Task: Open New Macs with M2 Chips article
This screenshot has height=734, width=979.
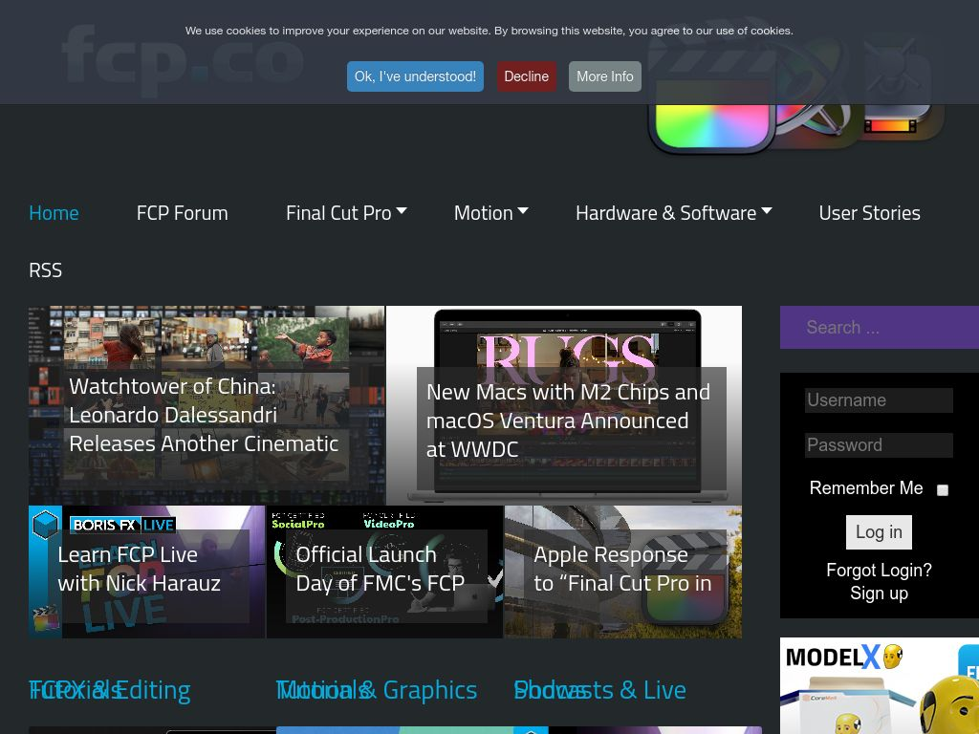Action: click(568, 421)
